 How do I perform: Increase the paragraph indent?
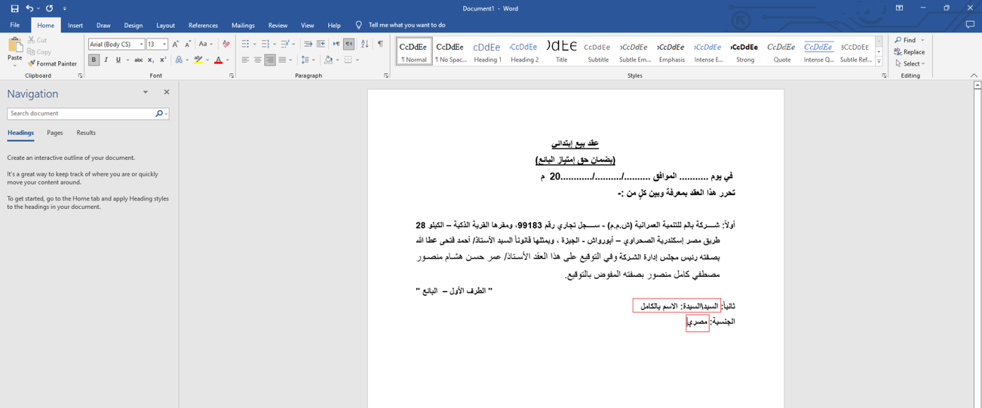coord(321,44)
